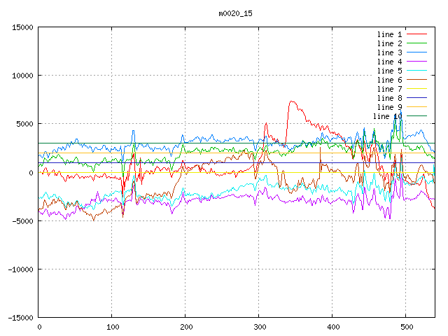Click the 5000 tick label on the y-axis
Image resolution: width=448 pixels, height=336 pixels.
(x=24, y=124)
